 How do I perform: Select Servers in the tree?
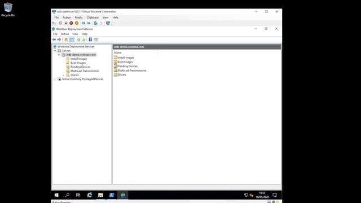[66, 51]
